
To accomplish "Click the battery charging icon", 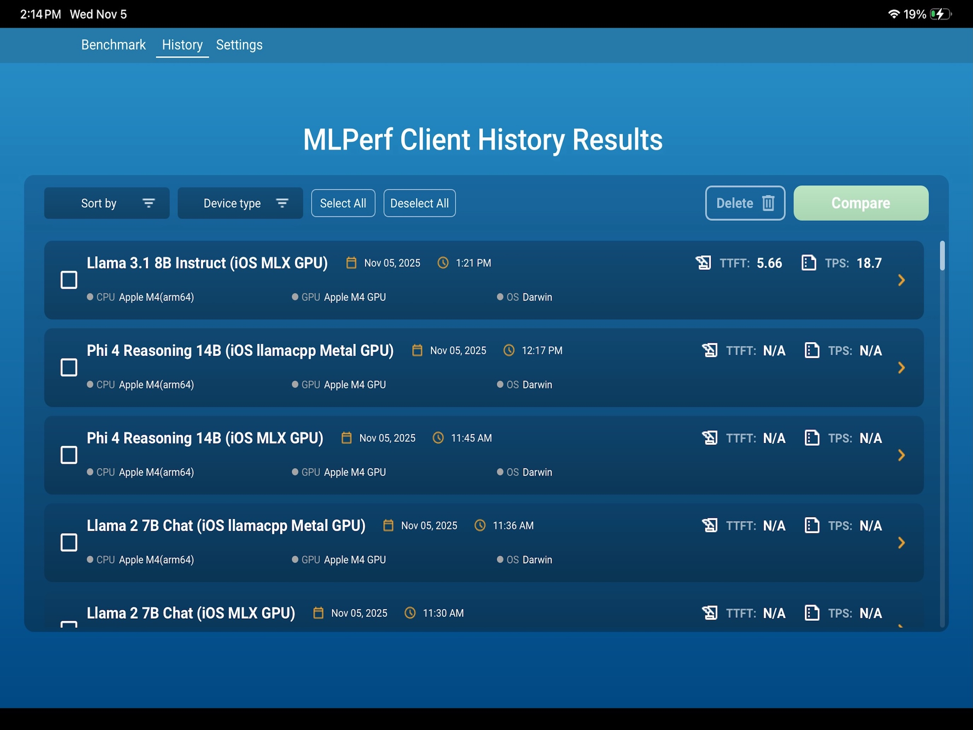I will [x=941, y=14].
